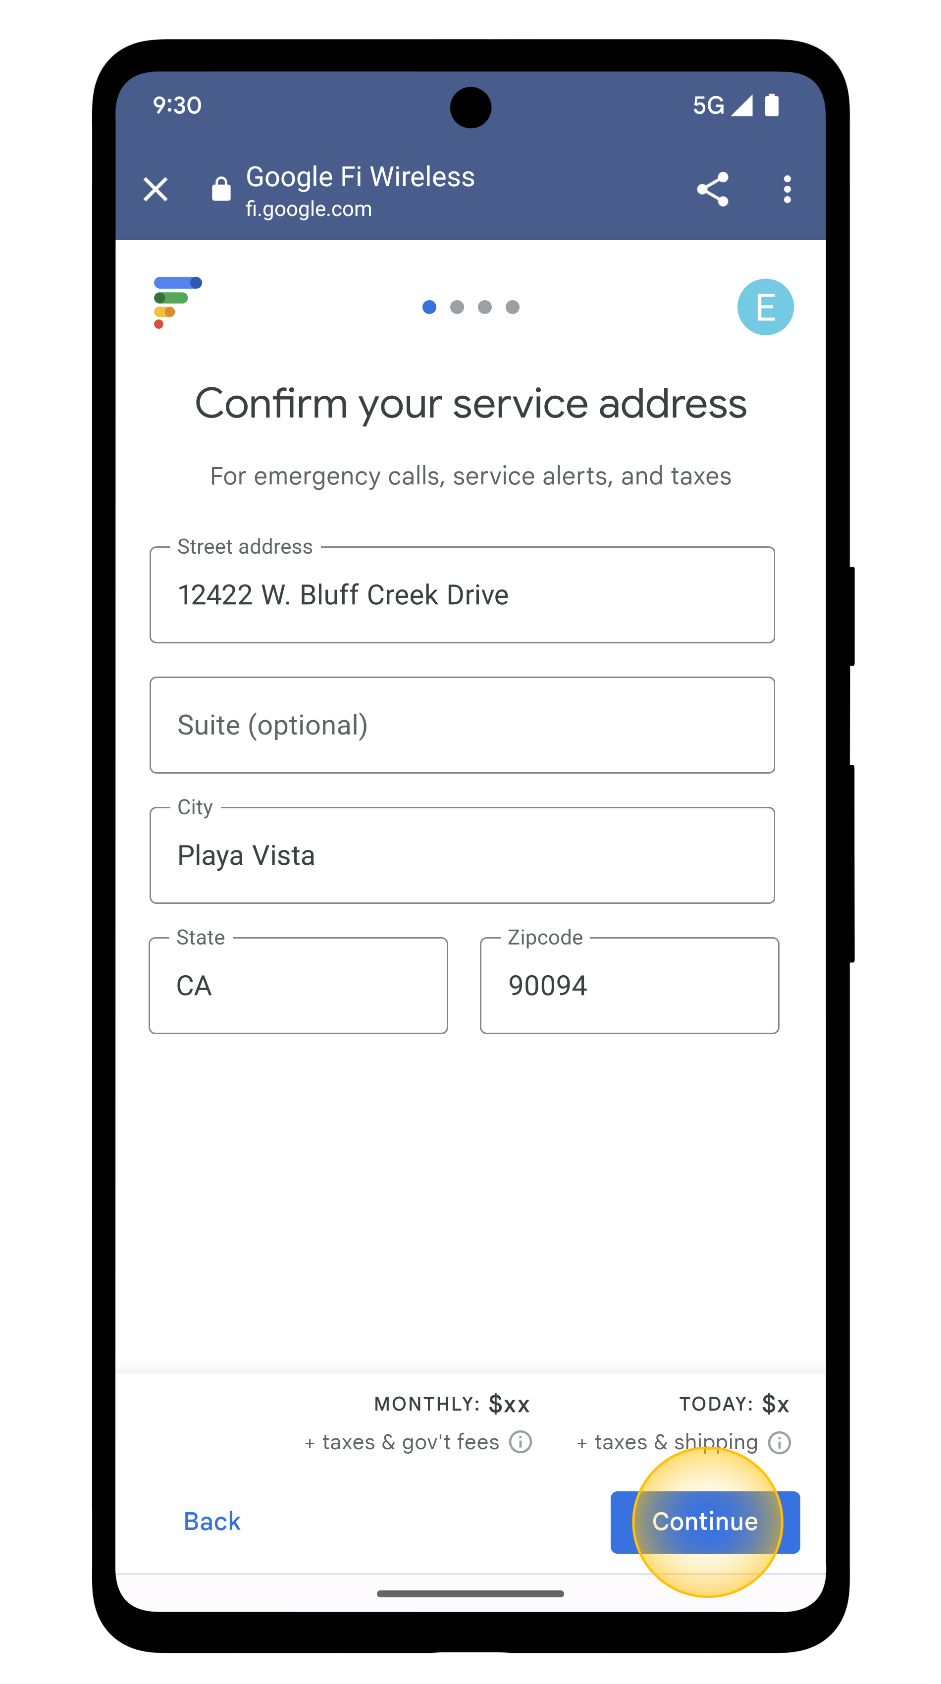Edit the City field showing Playa Vista
941x1684 pixels.
click(x=462, y=855)
